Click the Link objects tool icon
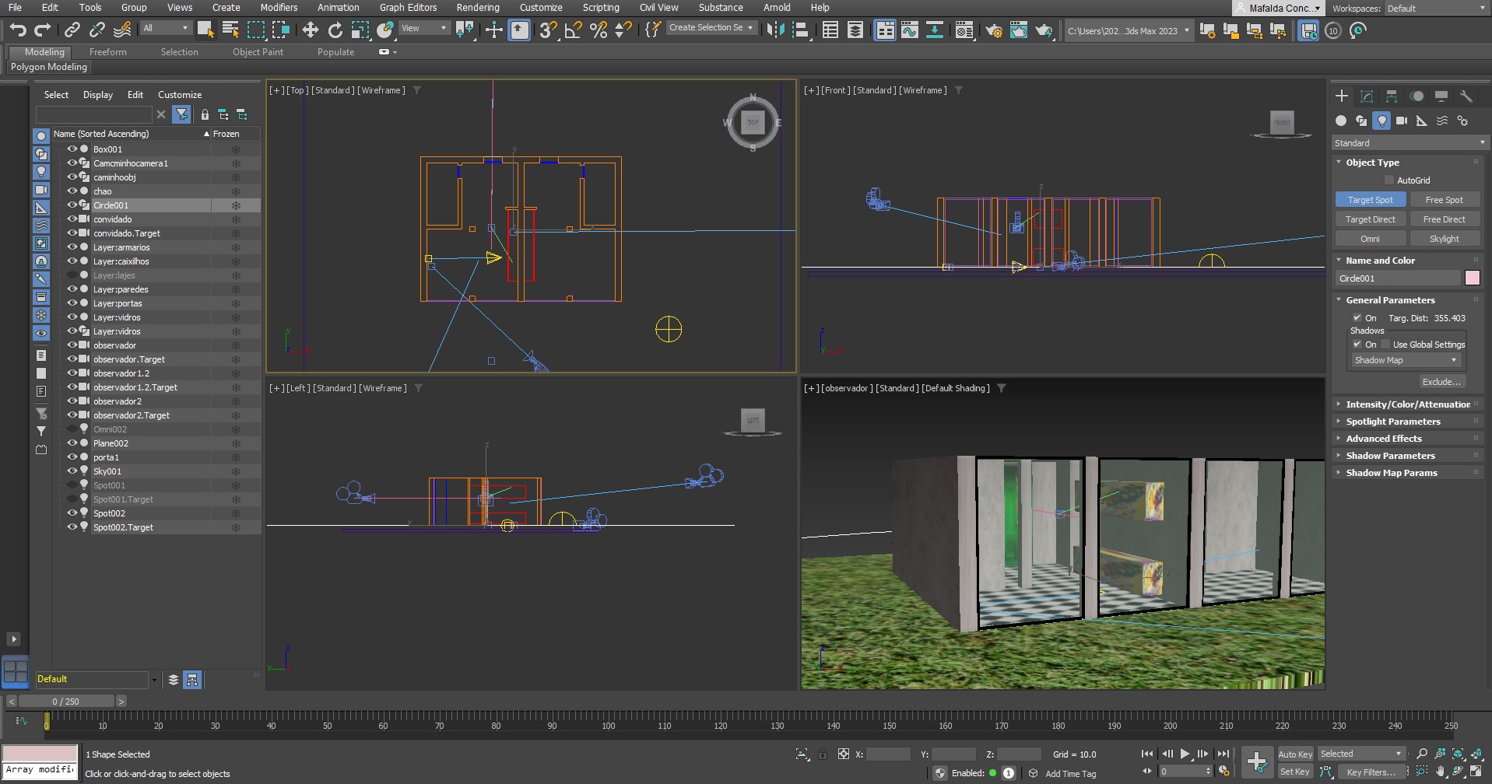 [x=72, y=30]
